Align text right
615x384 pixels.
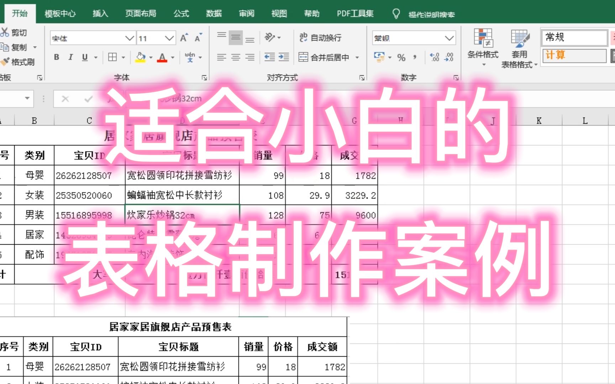click(250, 57)
